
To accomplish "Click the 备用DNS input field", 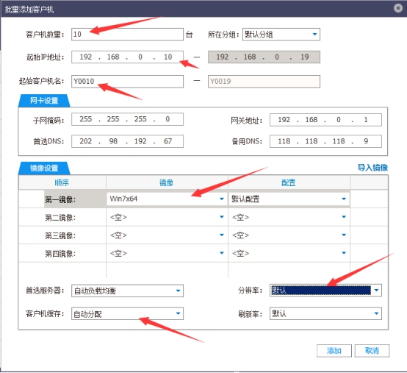I will [325, 141].
